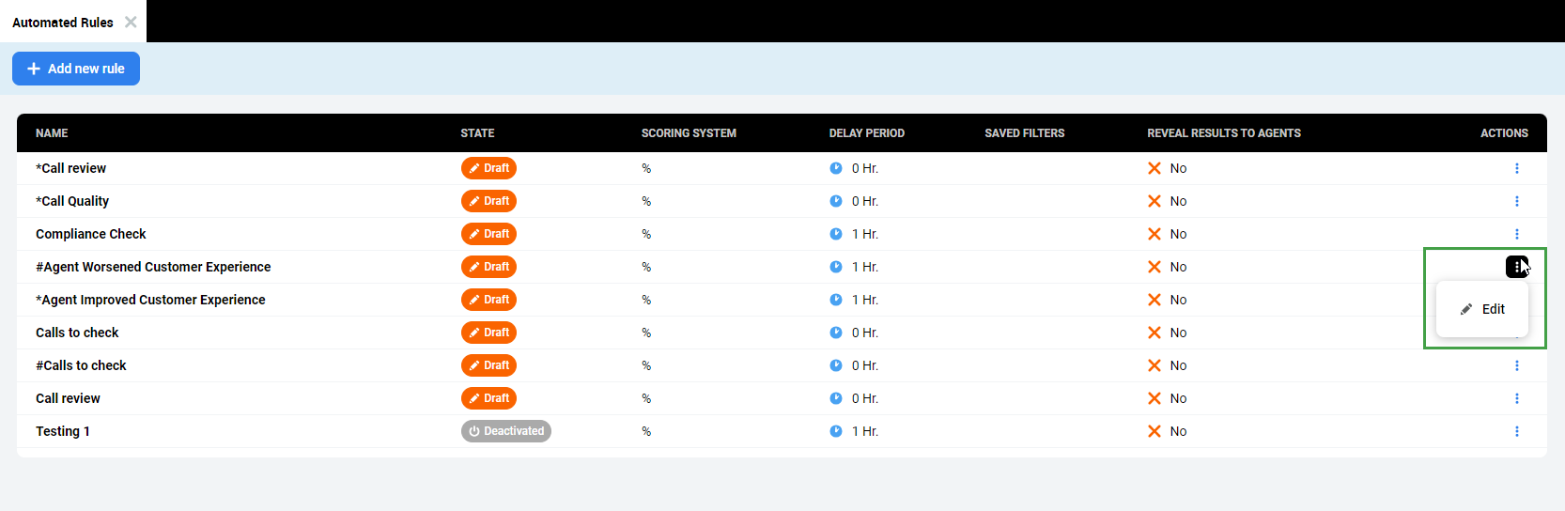1565x511 pixels.
Task: Close the Automated Rules tab
Action: click(131, 22)
